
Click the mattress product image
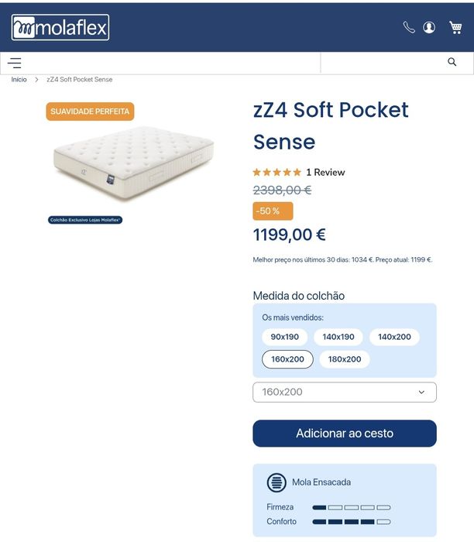tap(132, 164)
